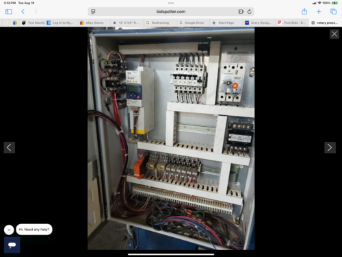The height and width of the screenshot is (257, 342).
Task: Go back with the back arrow
Action: pyautogui.click(x=23, y=12)
